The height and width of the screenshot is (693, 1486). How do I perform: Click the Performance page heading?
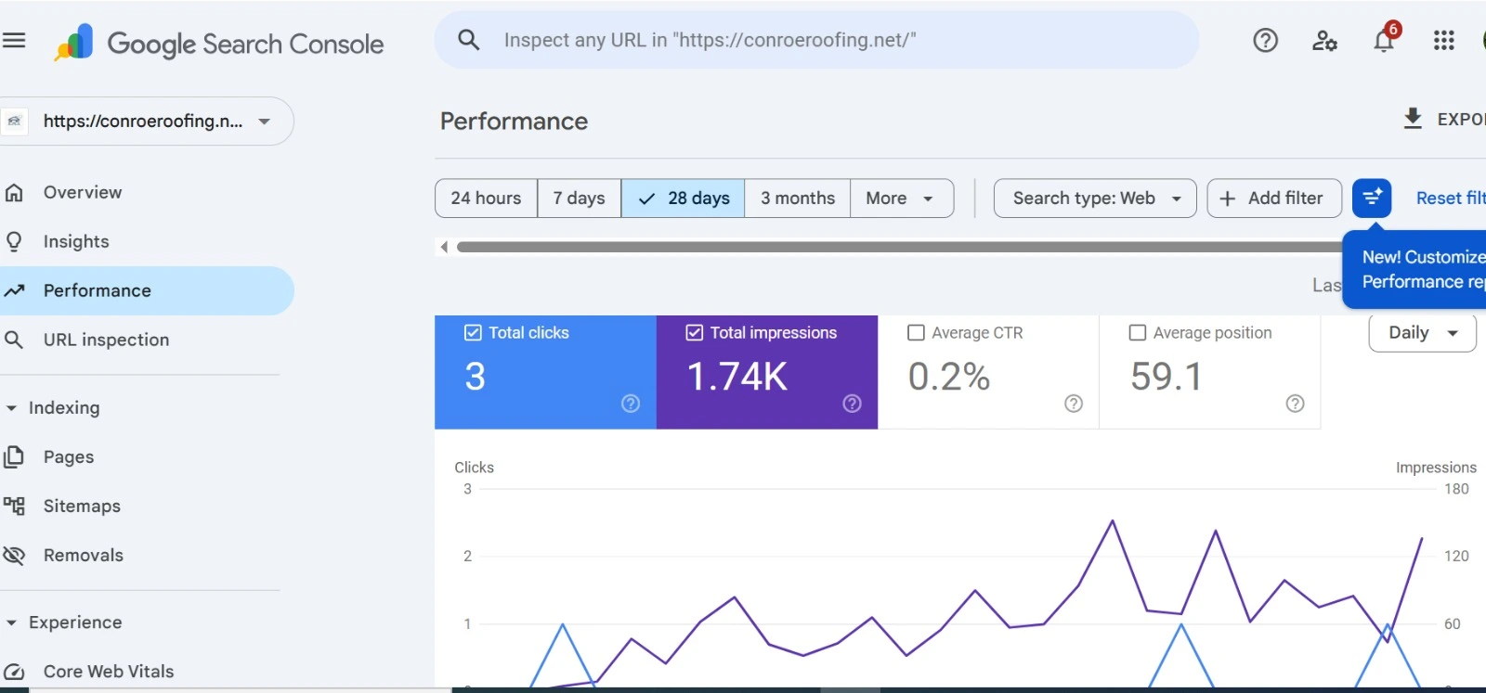point(514,122)
